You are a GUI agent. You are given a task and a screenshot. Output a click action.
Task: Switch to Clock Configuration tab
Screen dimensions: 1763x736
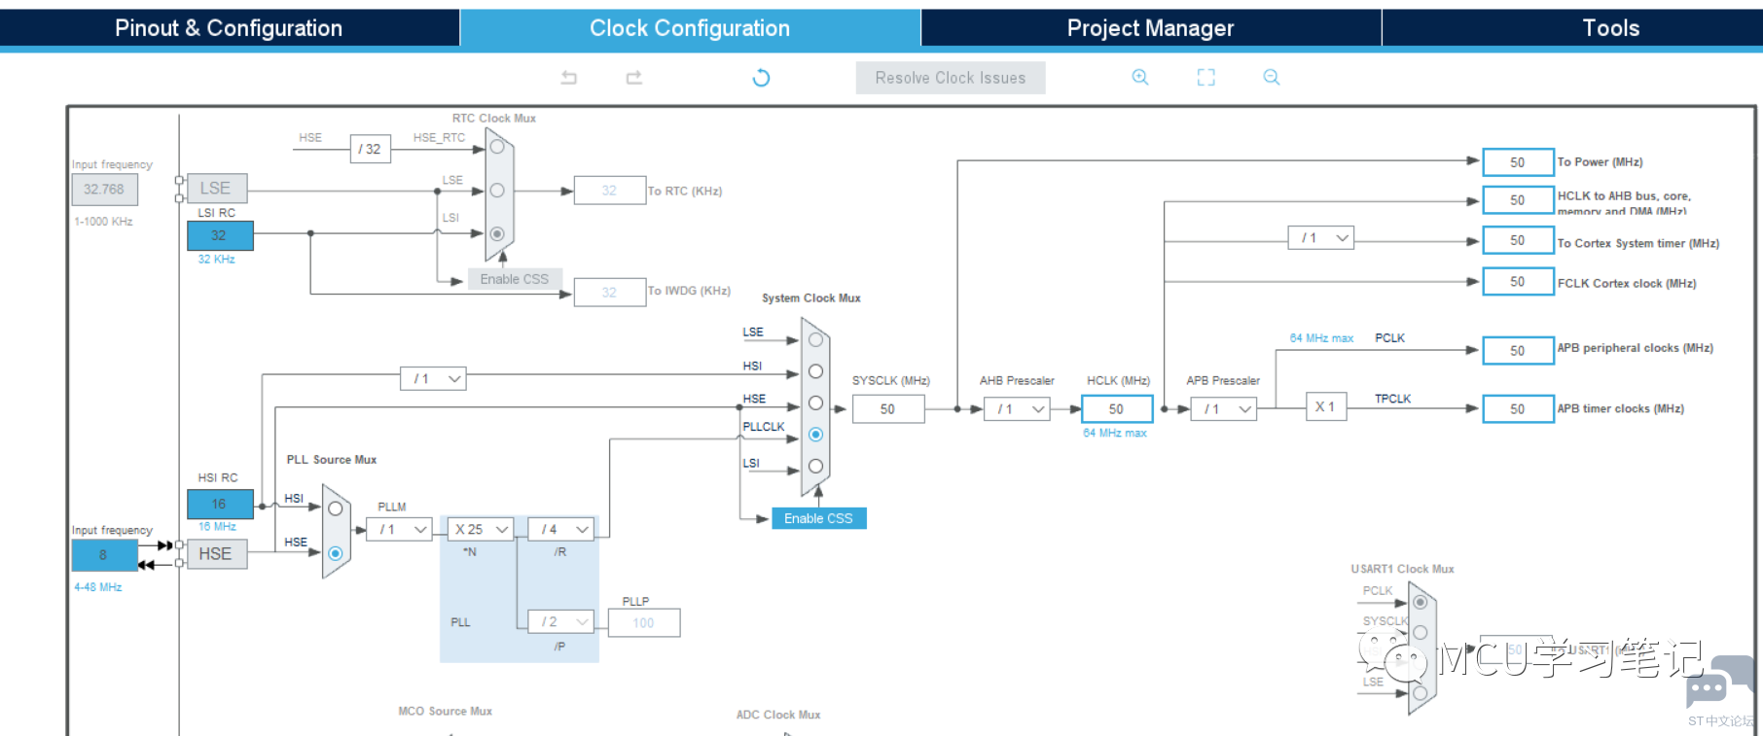690,28
